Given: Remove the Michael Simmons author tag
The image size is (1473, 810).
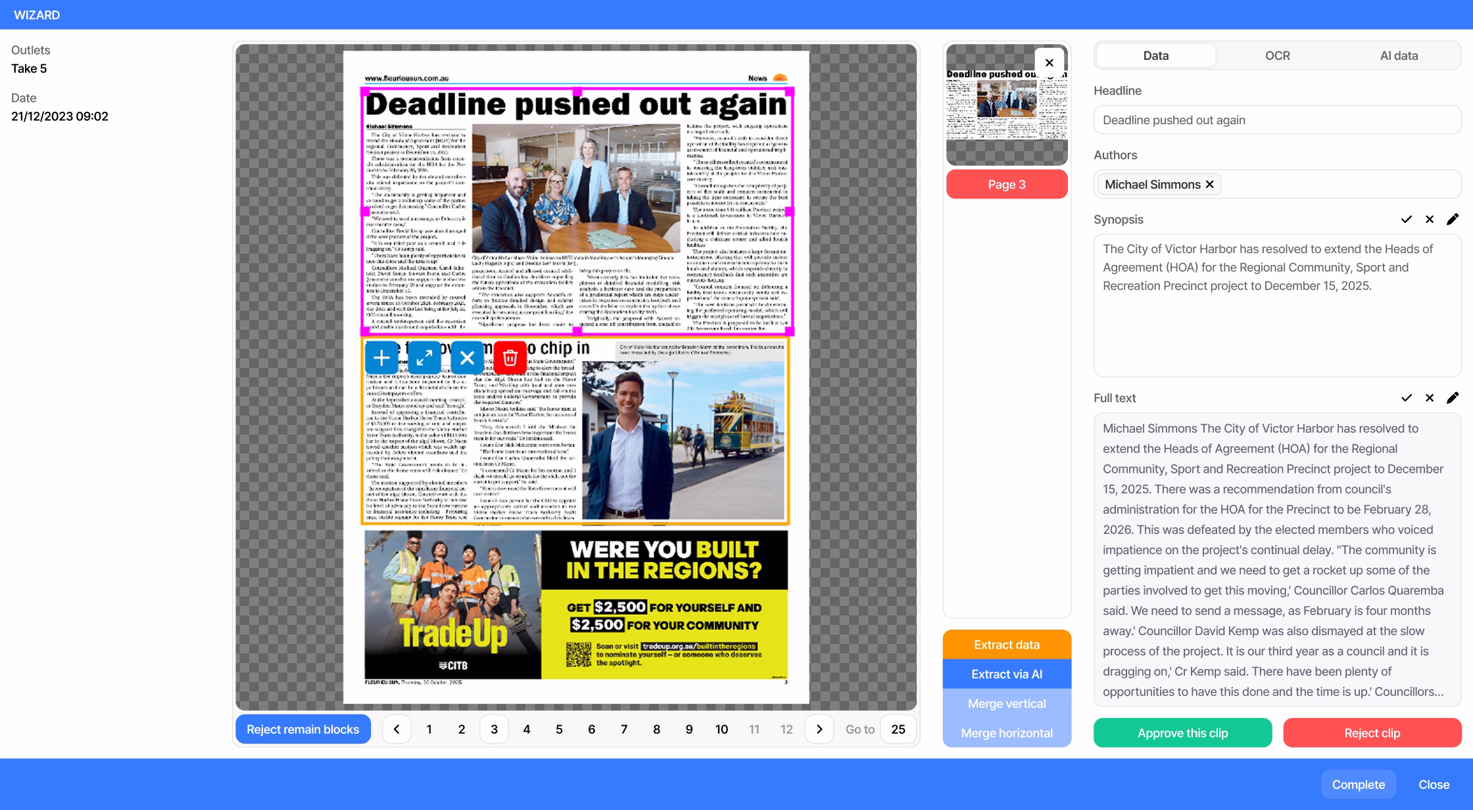Looking at the screenshot, I should [1209, 185].
